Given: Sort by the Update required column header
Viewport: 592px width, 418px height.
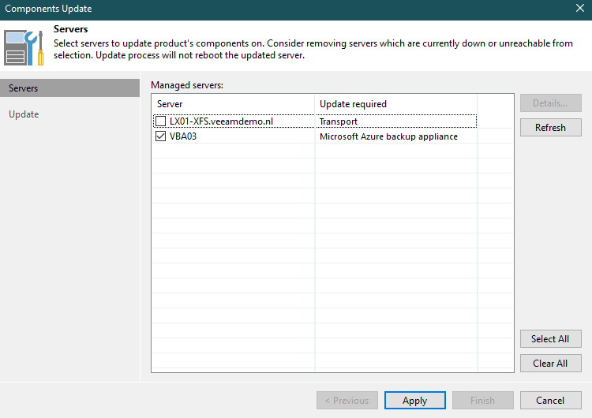Looking at the screenshot, I should 395,104.
